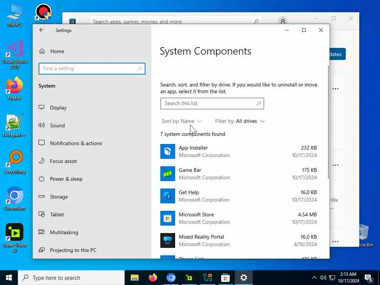The image size is (380, 285).
Task: Click the 4.54 MB size value
Action: click(307, 215)
